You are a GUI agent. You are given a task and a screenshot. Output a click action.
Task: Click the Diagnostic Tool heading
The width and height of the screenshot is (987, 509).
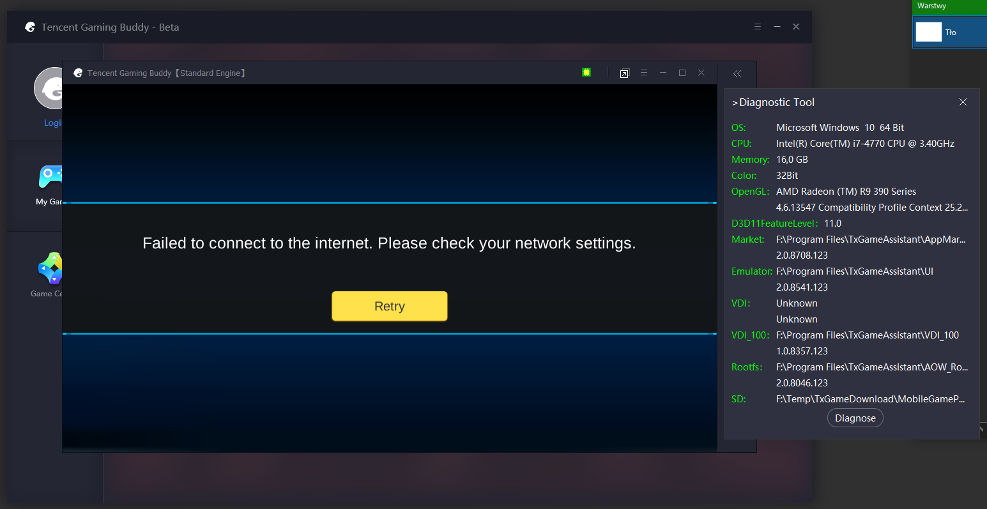tap(774, 102)
